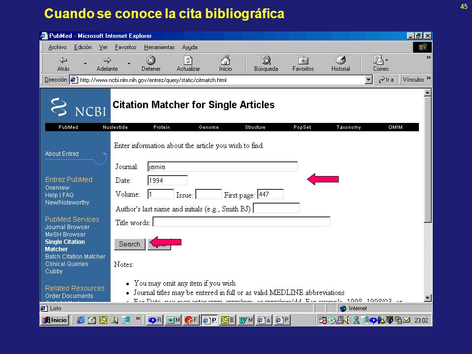472x354 pixels.
Task: Open the Cubby link
Action: click(54, 271)
